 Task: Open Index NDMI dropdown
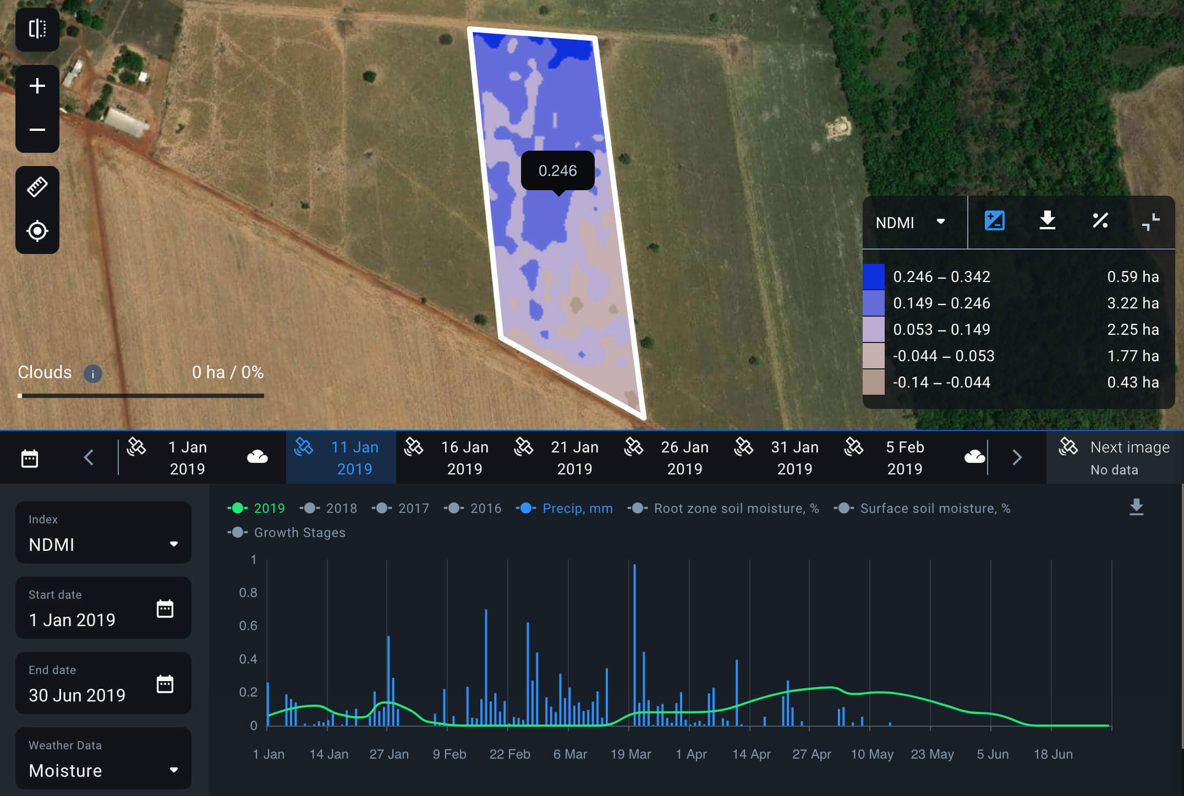103,532
